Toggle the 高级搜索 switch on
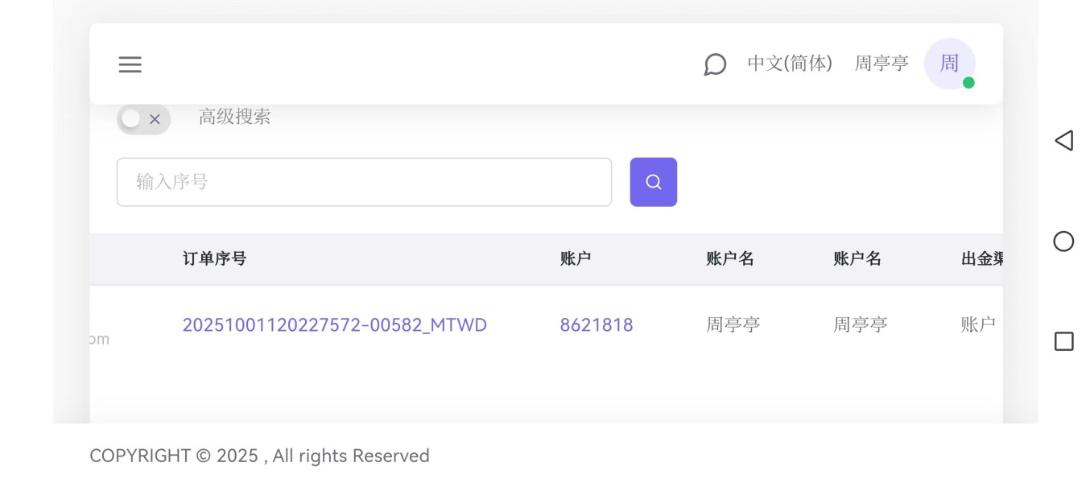This screenshot has width=1090, height=483. tap(143, 119)
